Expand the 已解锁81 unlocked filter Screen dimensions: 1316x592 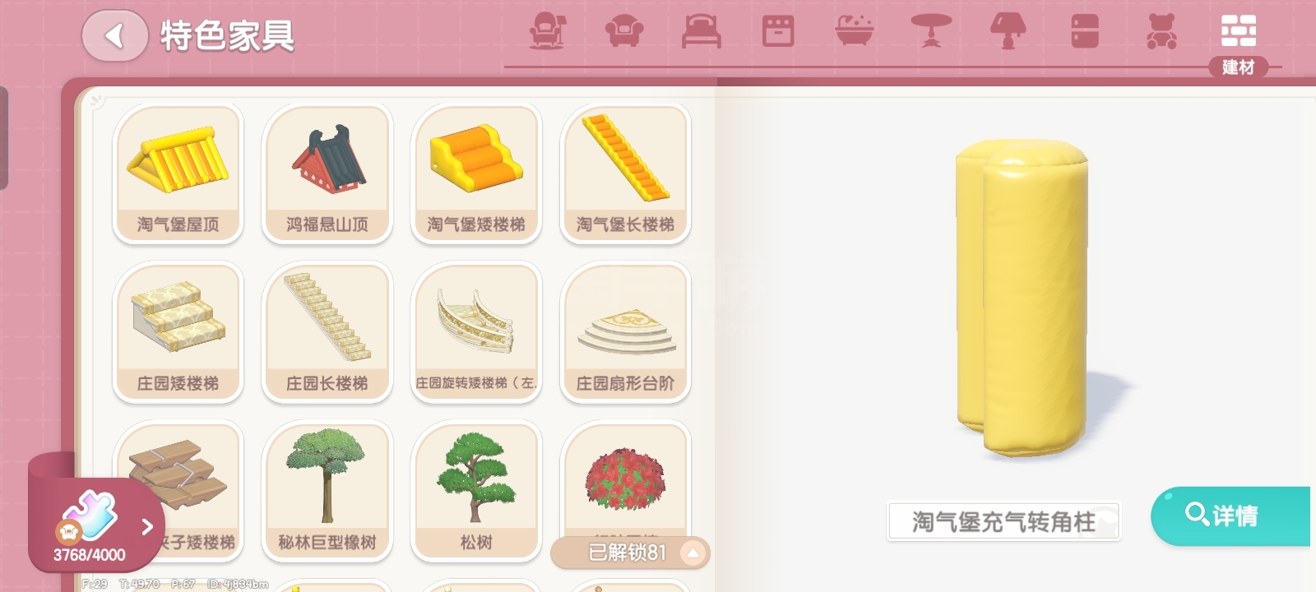630,553
